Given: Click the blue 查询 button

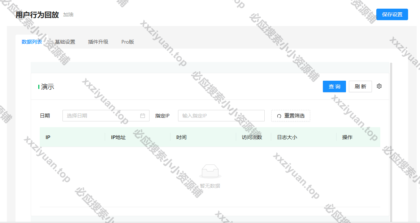Looking at the screenshot, I should 334,86.
